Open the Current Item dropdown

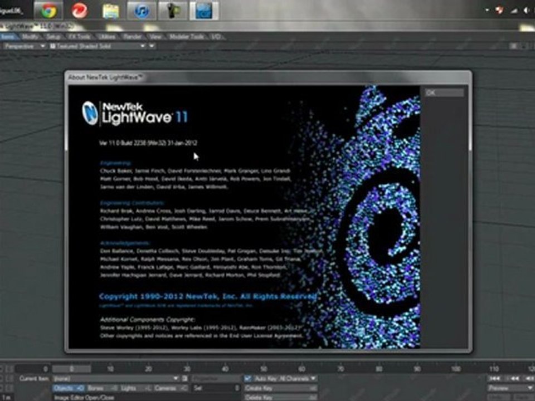click(116, 379)
